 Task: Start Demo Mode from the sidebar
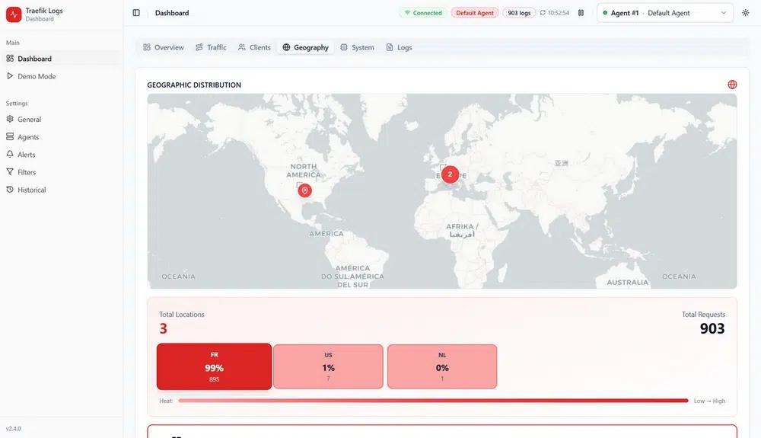coord(61,76)
